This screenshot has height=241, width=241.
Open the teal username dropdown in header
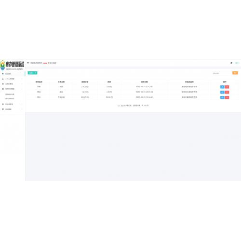point(237,63)
